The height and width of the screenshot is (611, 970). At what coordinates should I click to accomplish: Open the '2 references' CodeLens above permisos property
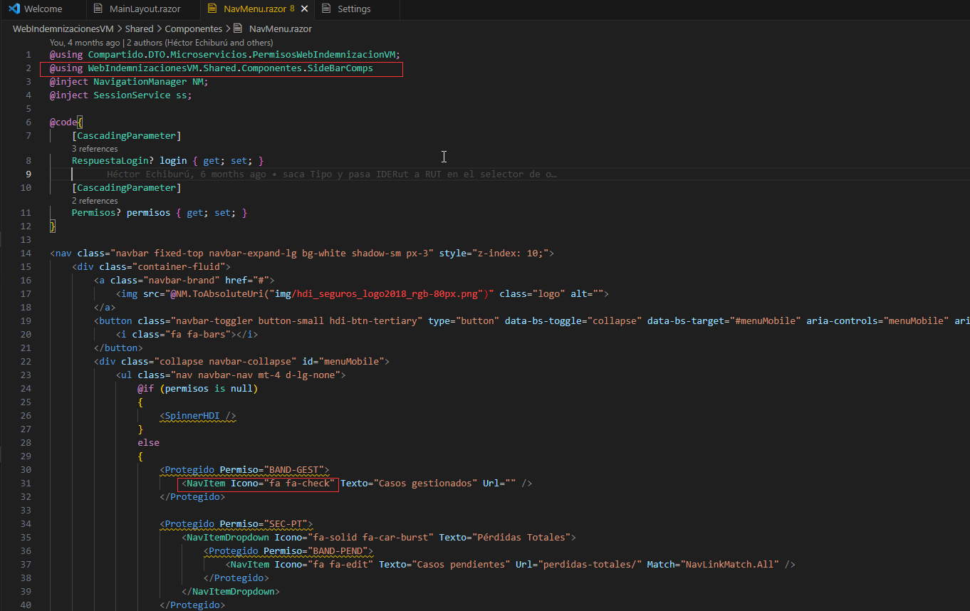tap(93, 200)
